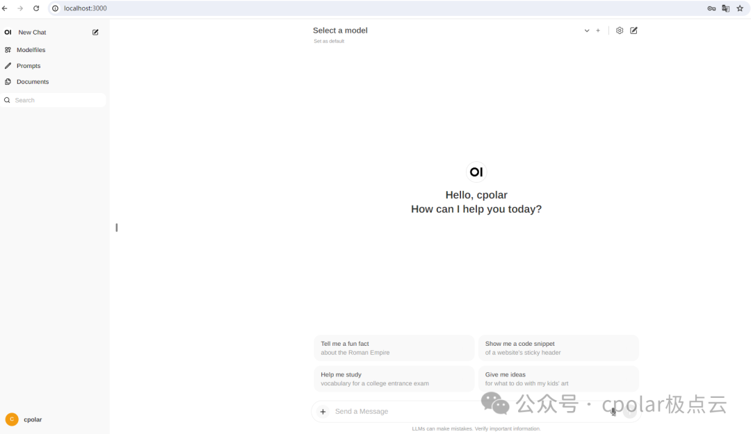Viewport: 751px width, 434px height.
Task: Click the browser back arrow
Action: point(5,8)
